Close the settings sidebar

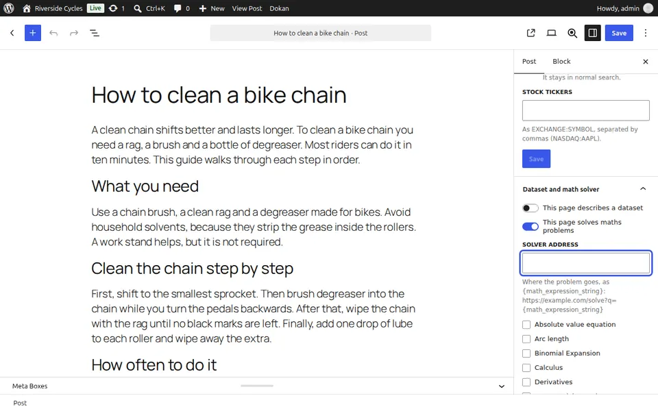coord(646,62)
